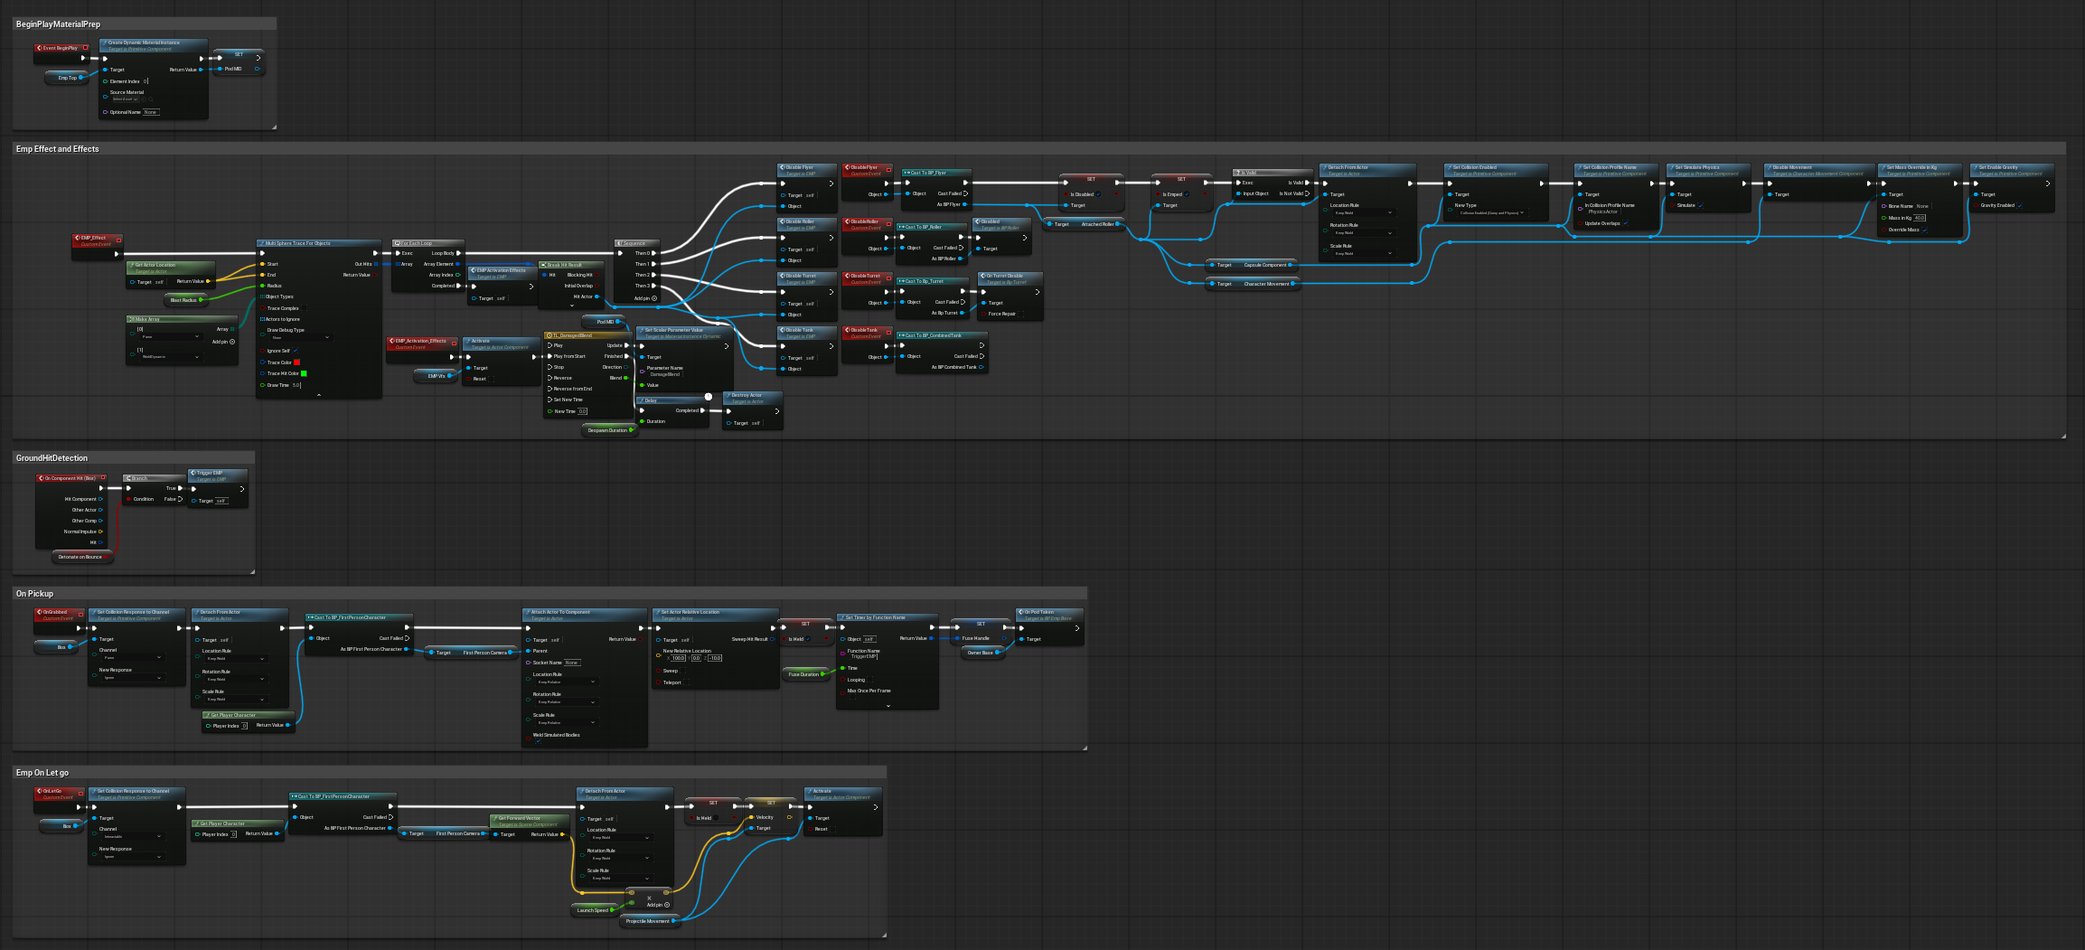Click the Emp On Let go comment title

click(x=42, y=773)
